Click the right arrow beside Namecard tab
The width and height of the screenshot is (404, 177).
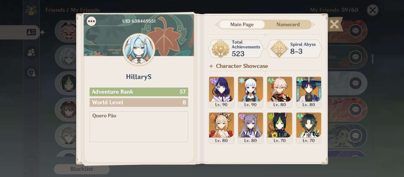tap(314, 25)
